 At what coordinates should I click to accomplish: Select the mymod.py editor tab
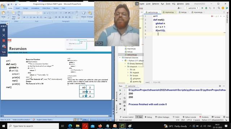click(169, 12)
